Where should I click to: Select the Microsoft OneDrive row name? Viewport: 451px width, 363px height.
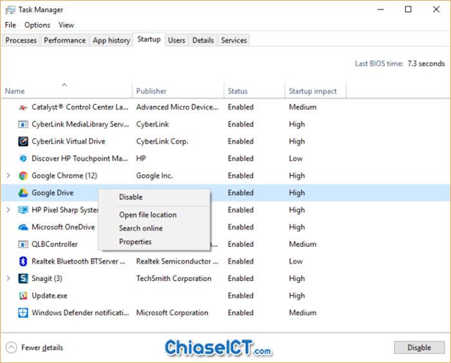63,227
